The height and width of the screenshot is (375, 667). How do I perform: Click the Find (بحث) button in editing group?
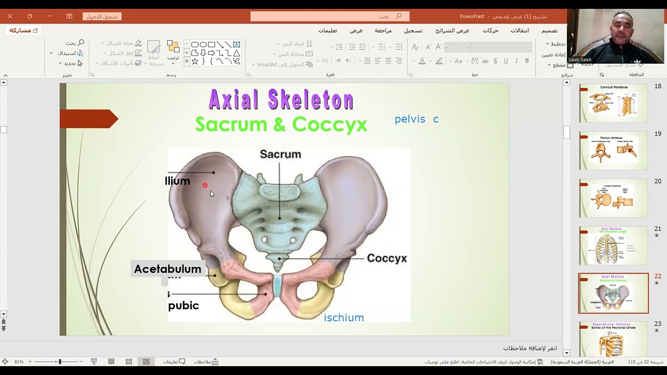[x=75, y=43]
